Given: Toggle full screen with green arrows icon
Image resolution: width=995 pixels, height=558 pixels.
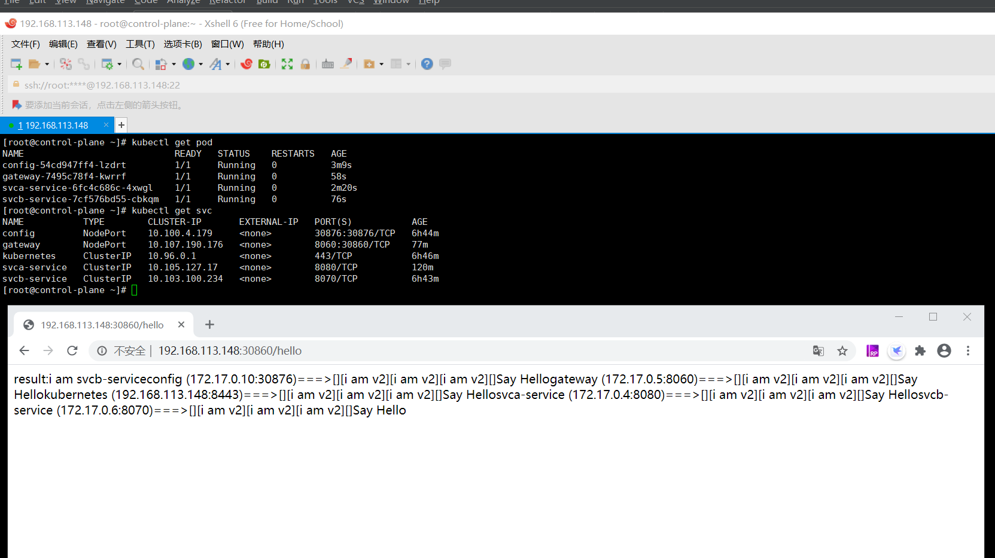Looking at the screenshot, I should pyautogui.click(x=287, y=64).
